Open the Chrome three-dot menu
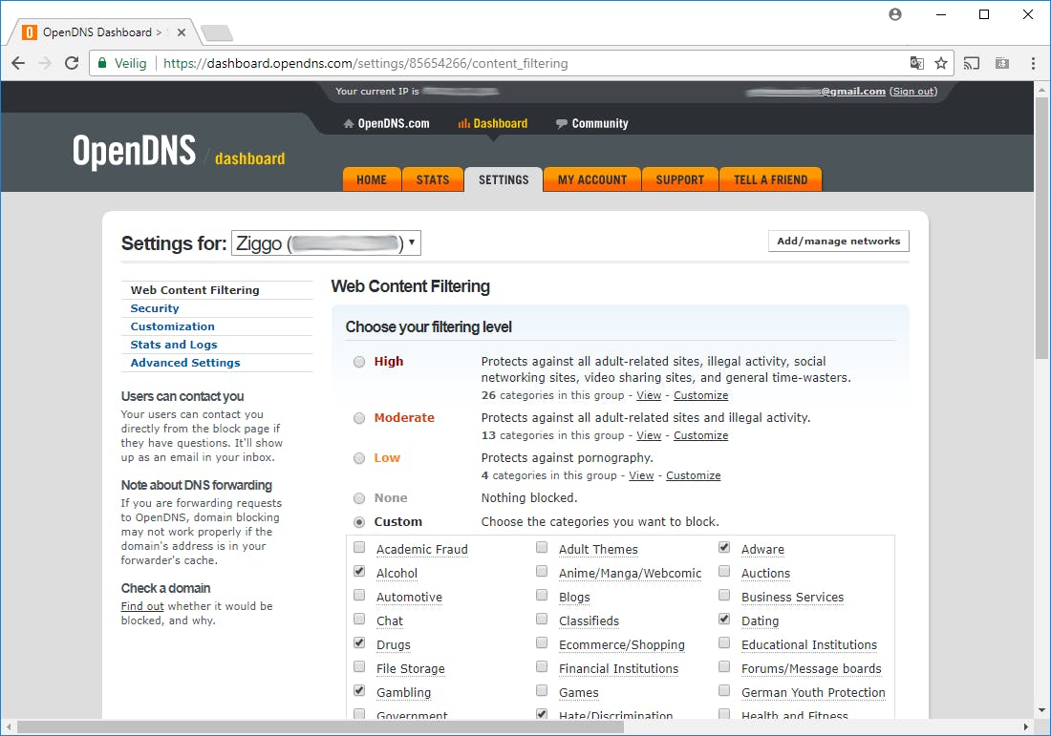1051x736 pixels. (x=1033, y=63)
